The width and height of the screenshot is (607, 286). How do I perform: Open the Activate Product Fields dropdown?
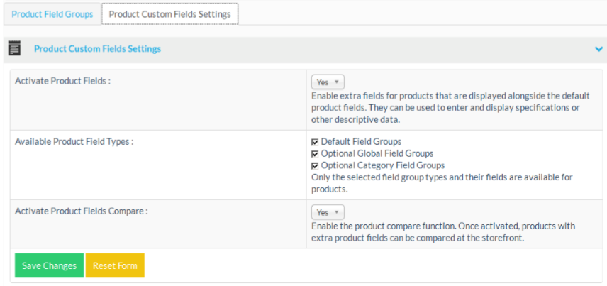[327, 82]
